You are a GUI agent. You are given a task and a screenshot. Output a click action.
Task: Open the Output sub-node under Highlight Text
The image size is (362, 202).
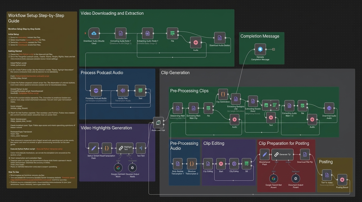[132, 168]
